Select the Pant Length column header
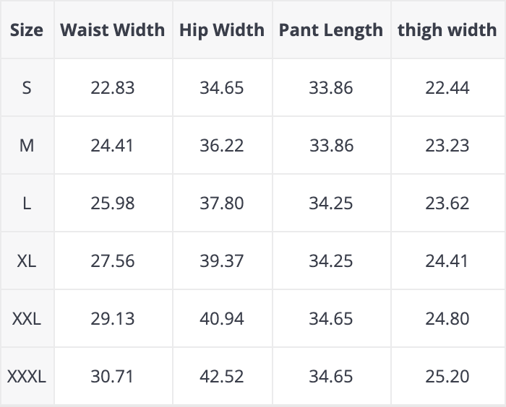The height and width of the screenshot is (407, 506). (x=331, y=30)
